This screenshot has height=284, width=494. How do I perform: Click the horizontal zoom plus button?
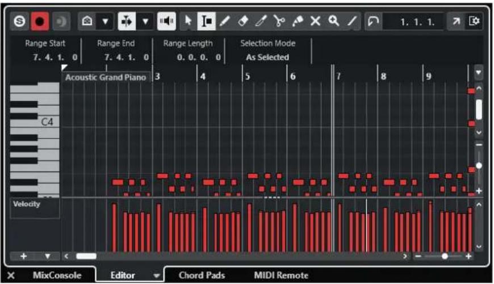pos(468,256)
